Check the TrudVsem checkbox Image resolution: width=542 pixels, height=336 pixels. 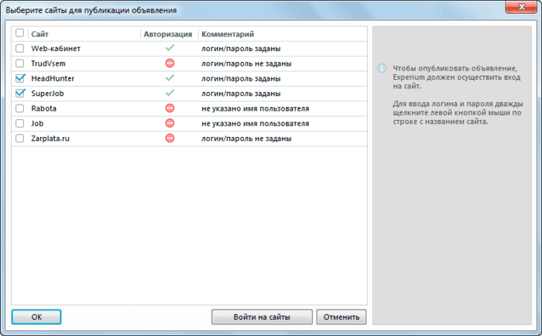pos(19,63)
